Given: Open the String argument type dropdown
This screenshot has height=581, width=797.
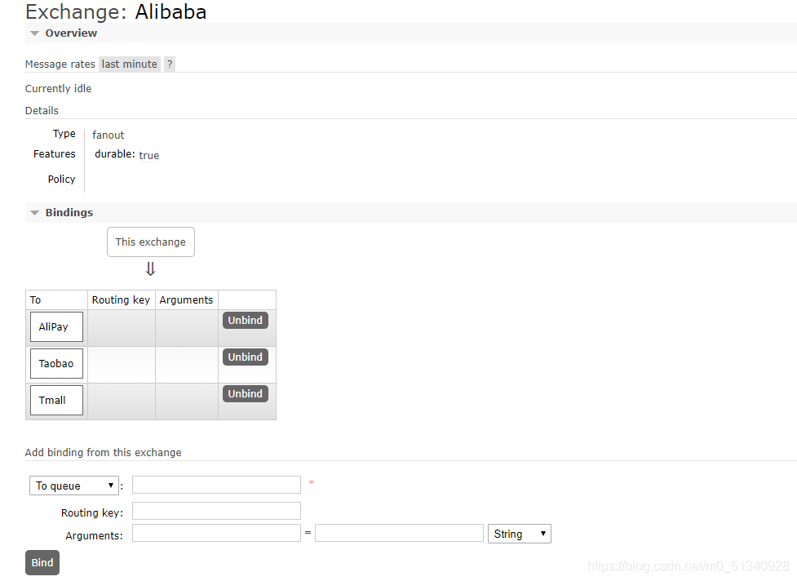Looking at the screenshot, I should [x=520, y=534].
